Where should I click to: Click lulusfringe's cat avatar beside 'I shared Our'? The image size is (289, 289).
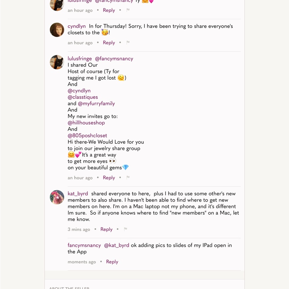tap(57, 62)
